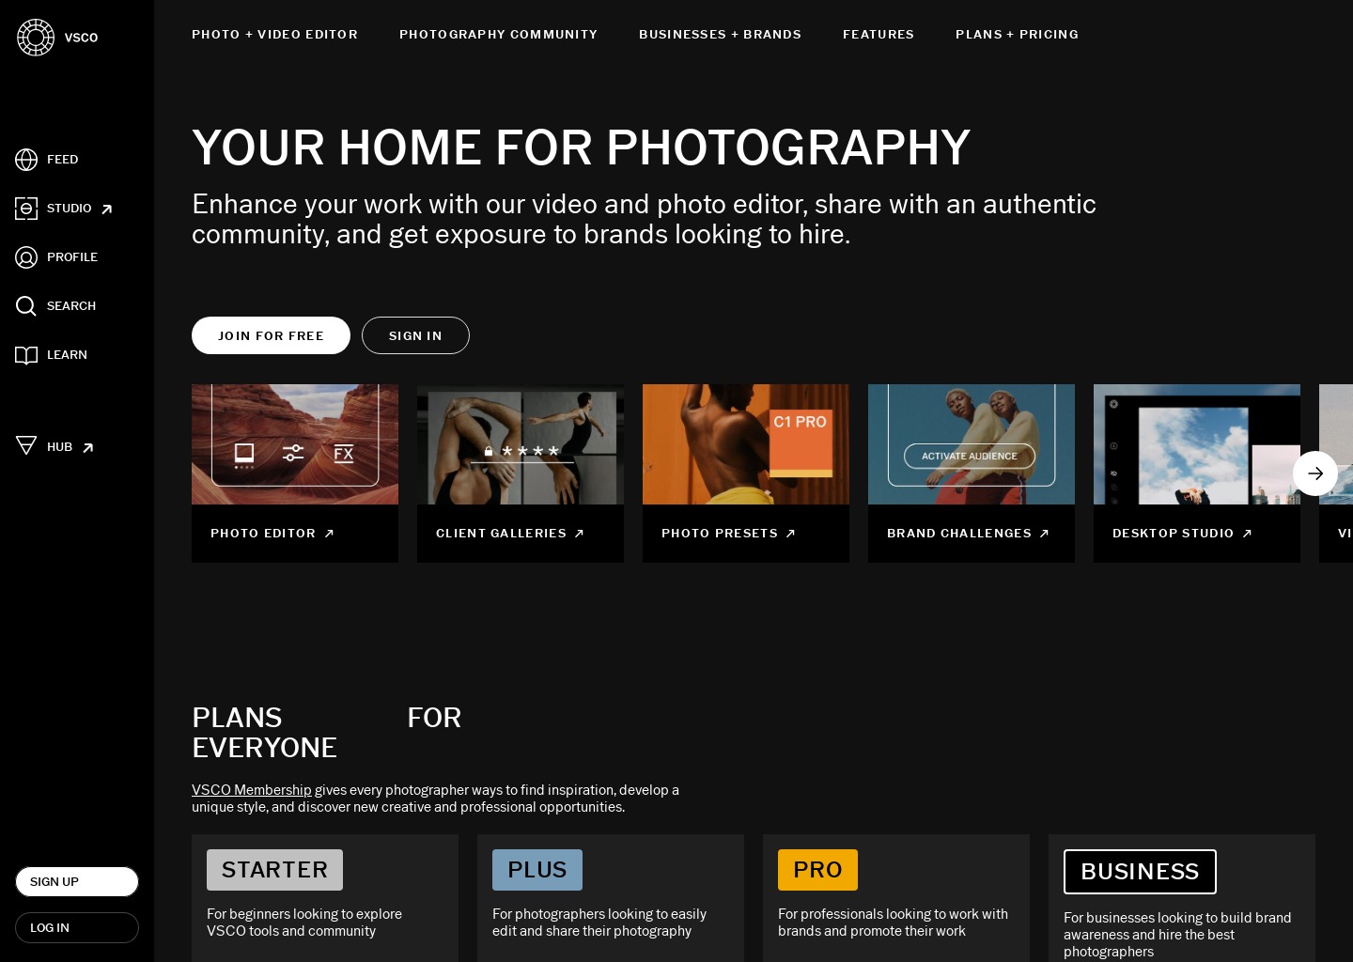Click the external arrow next to Hub
Viewport: 1353px width, 962px height.
pyautogui.click(x=87, y=448)
